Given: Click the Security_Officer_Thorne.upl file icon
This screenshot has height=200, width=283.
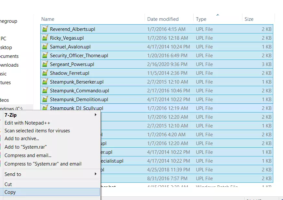Looking at the screenshot, I should point(45,55).
